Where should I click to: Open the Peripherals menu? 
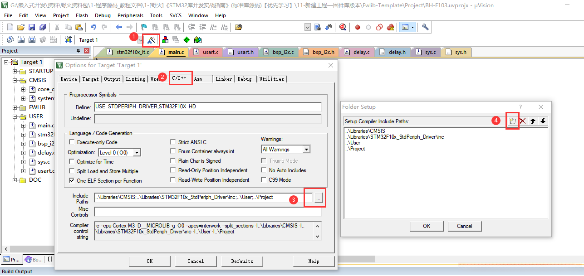tap(130, 15)
